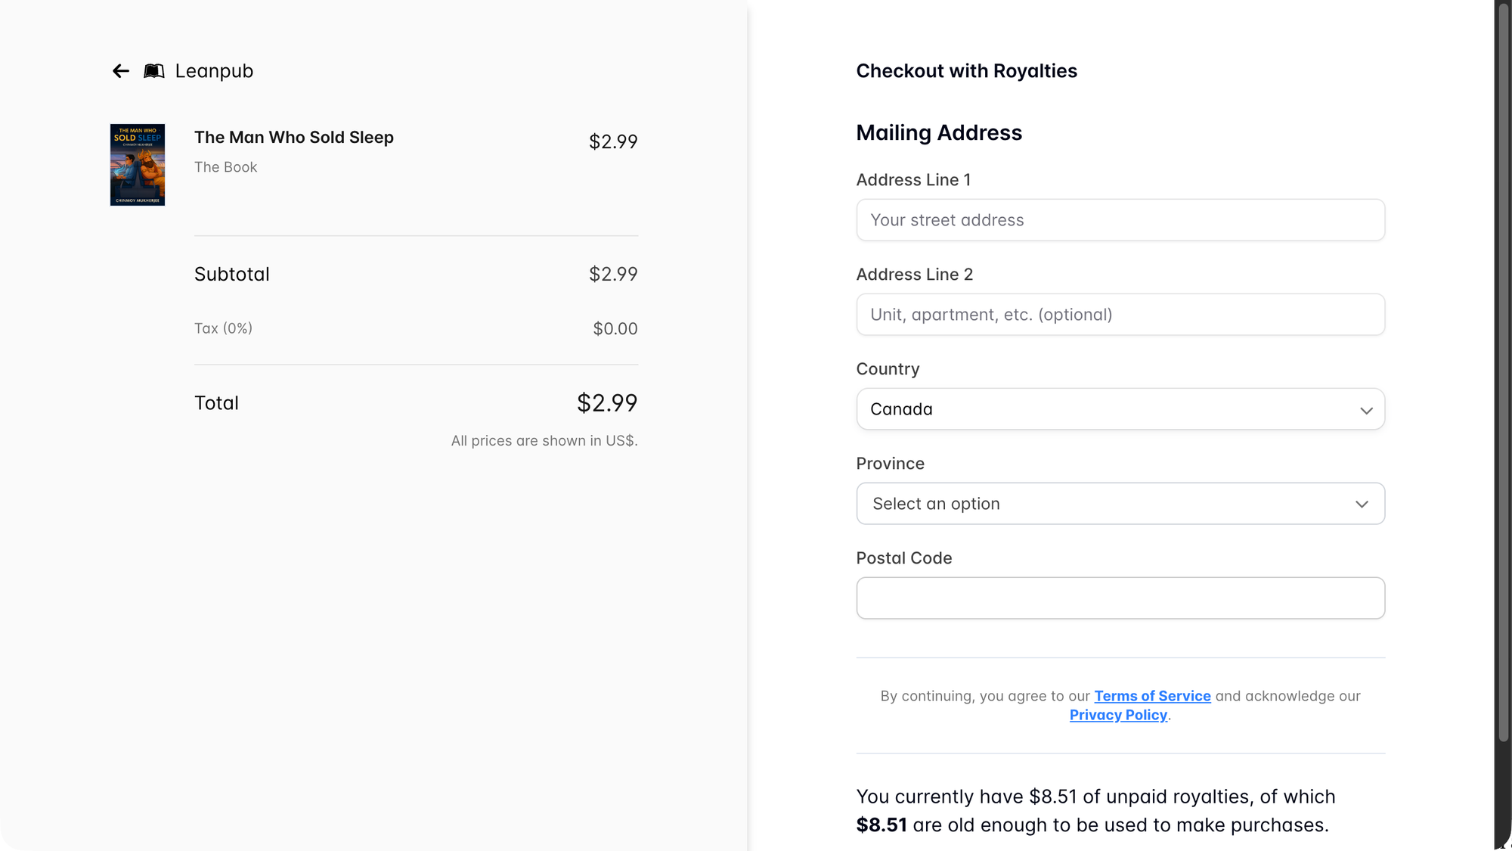Click the chevron arrow in the Country field

tap(1366, 410)
